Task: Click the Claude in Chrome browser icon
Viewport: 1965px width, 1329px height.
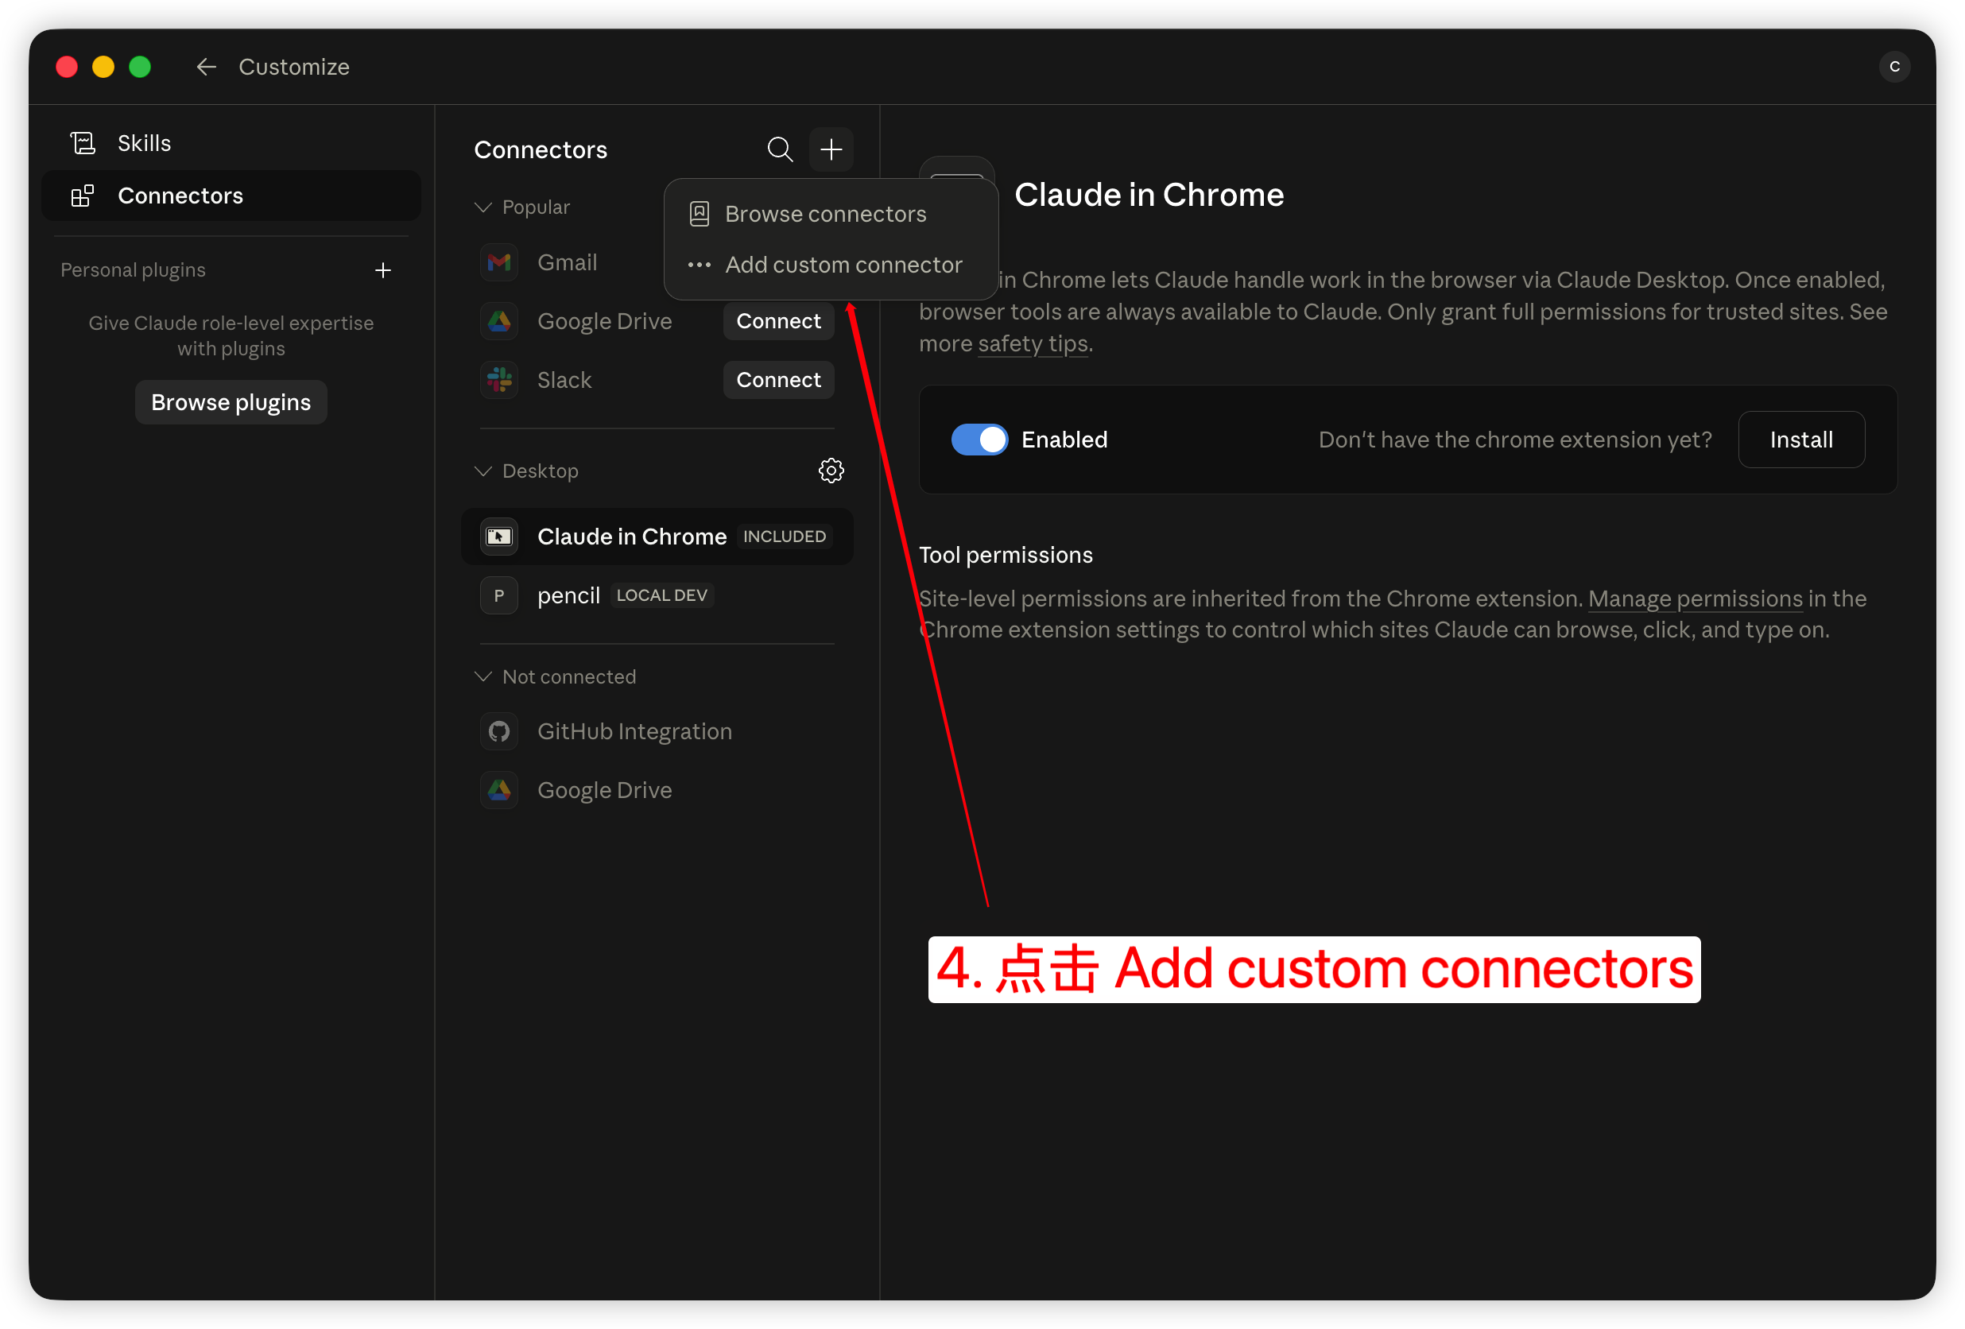Action: (499, 537)
